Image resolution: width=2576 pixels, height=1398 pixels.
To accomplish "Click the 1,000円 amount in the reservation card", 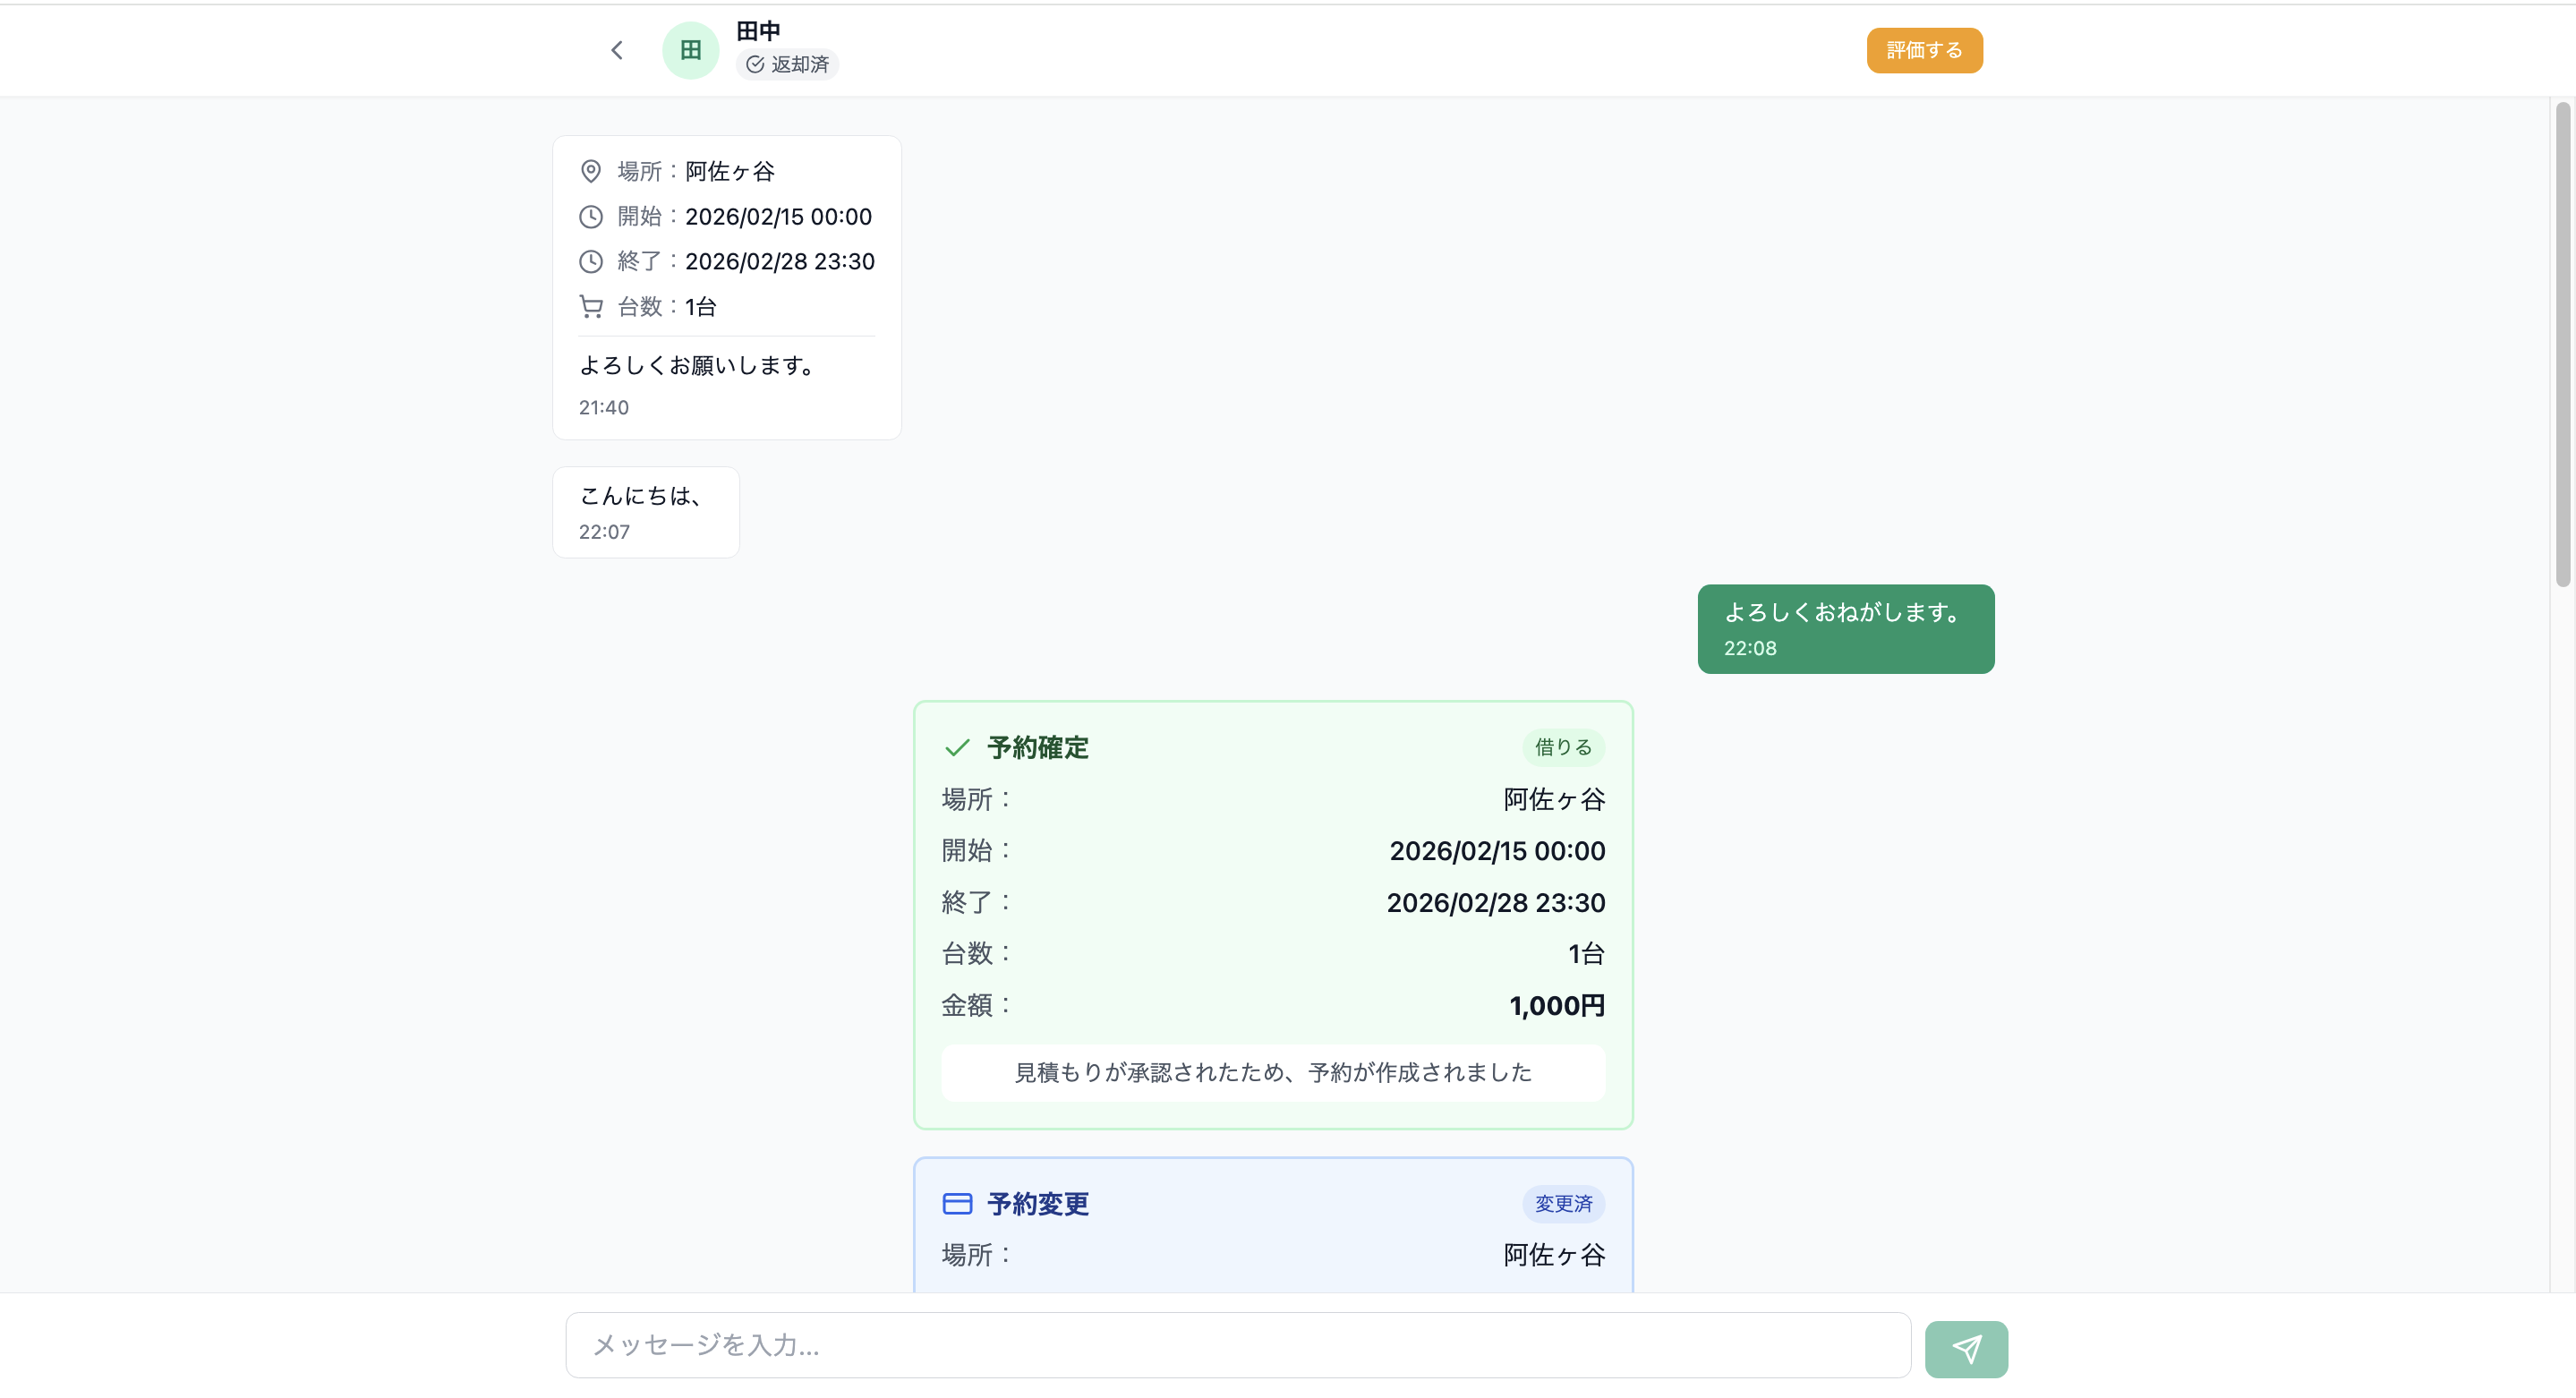I will click(x=1556, y=1005).
